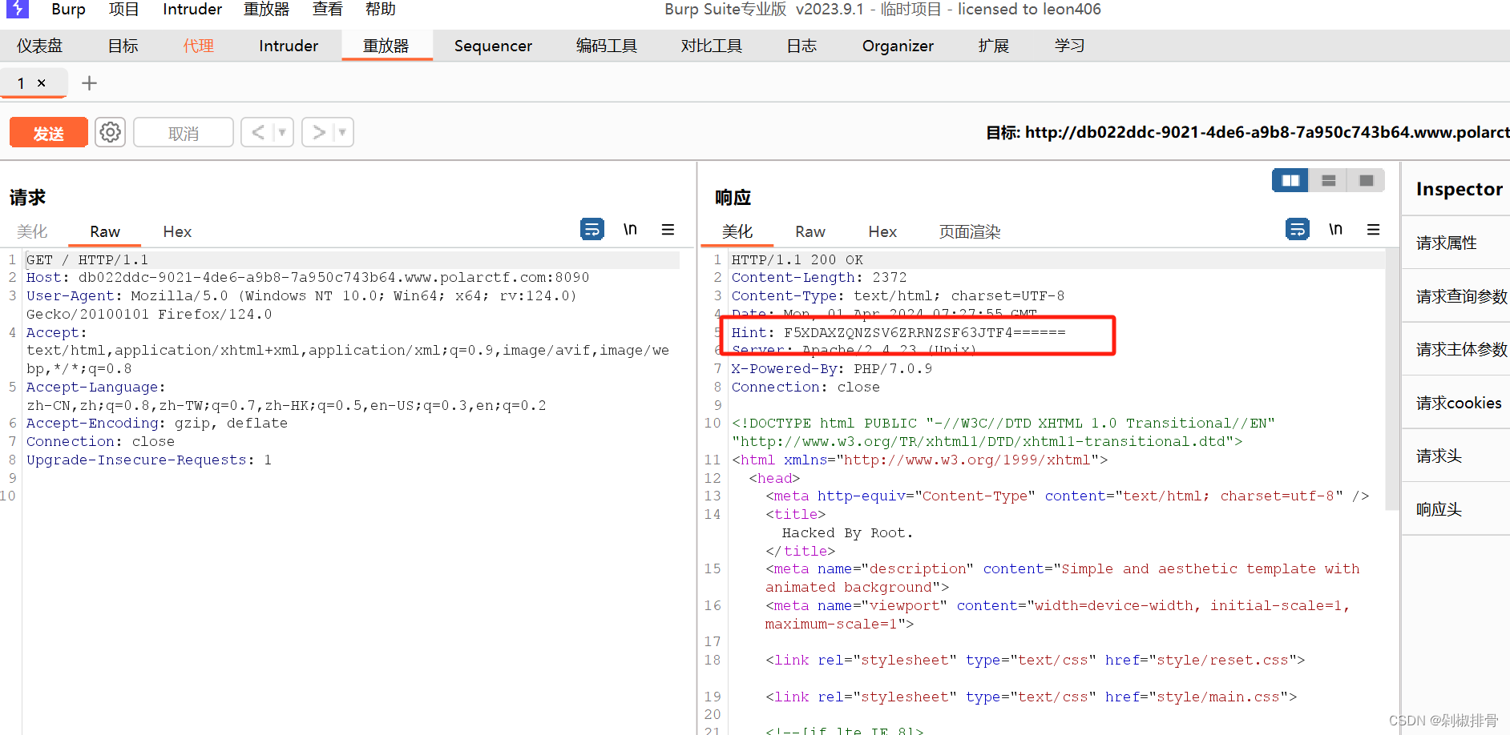Screen dimensions: 1510x735
Task: Click the Burp lightning logo icon
Action: tap(17, 9)
